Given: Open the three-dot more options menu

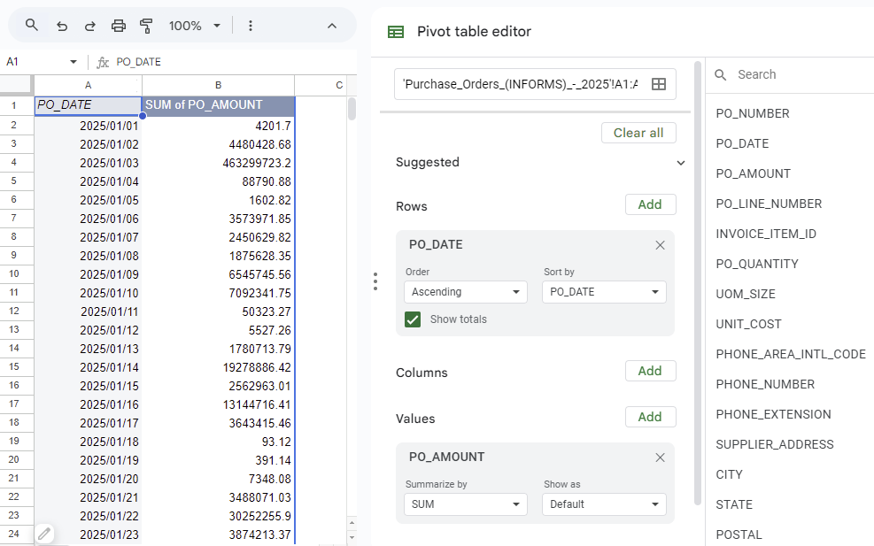Looking at the screenshot, I should click(x=251, y=26).
